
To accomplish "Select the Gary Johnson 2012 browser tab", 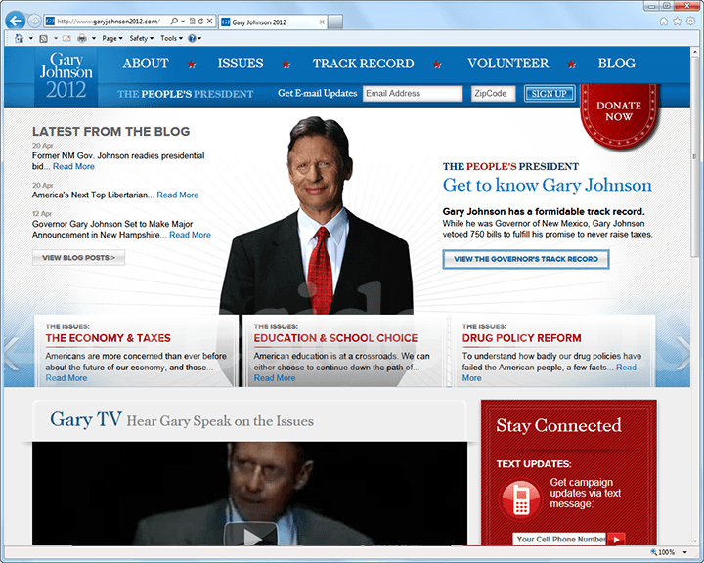I will point(273,22).
